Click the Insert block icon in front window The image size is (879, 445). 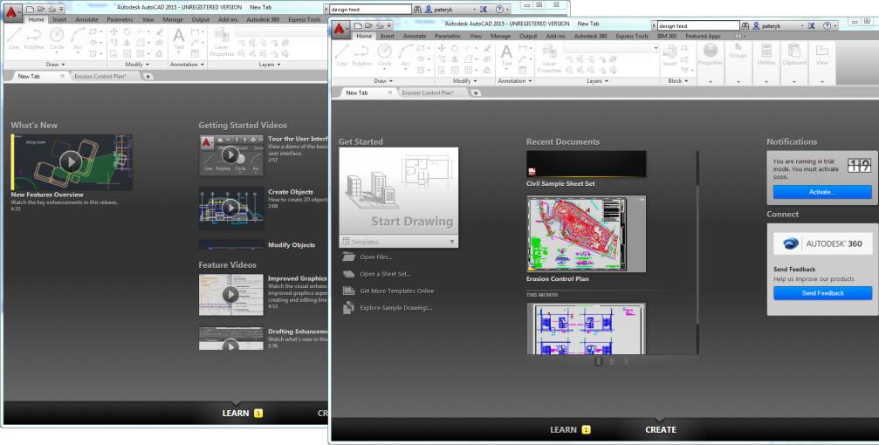coord(670,55)
